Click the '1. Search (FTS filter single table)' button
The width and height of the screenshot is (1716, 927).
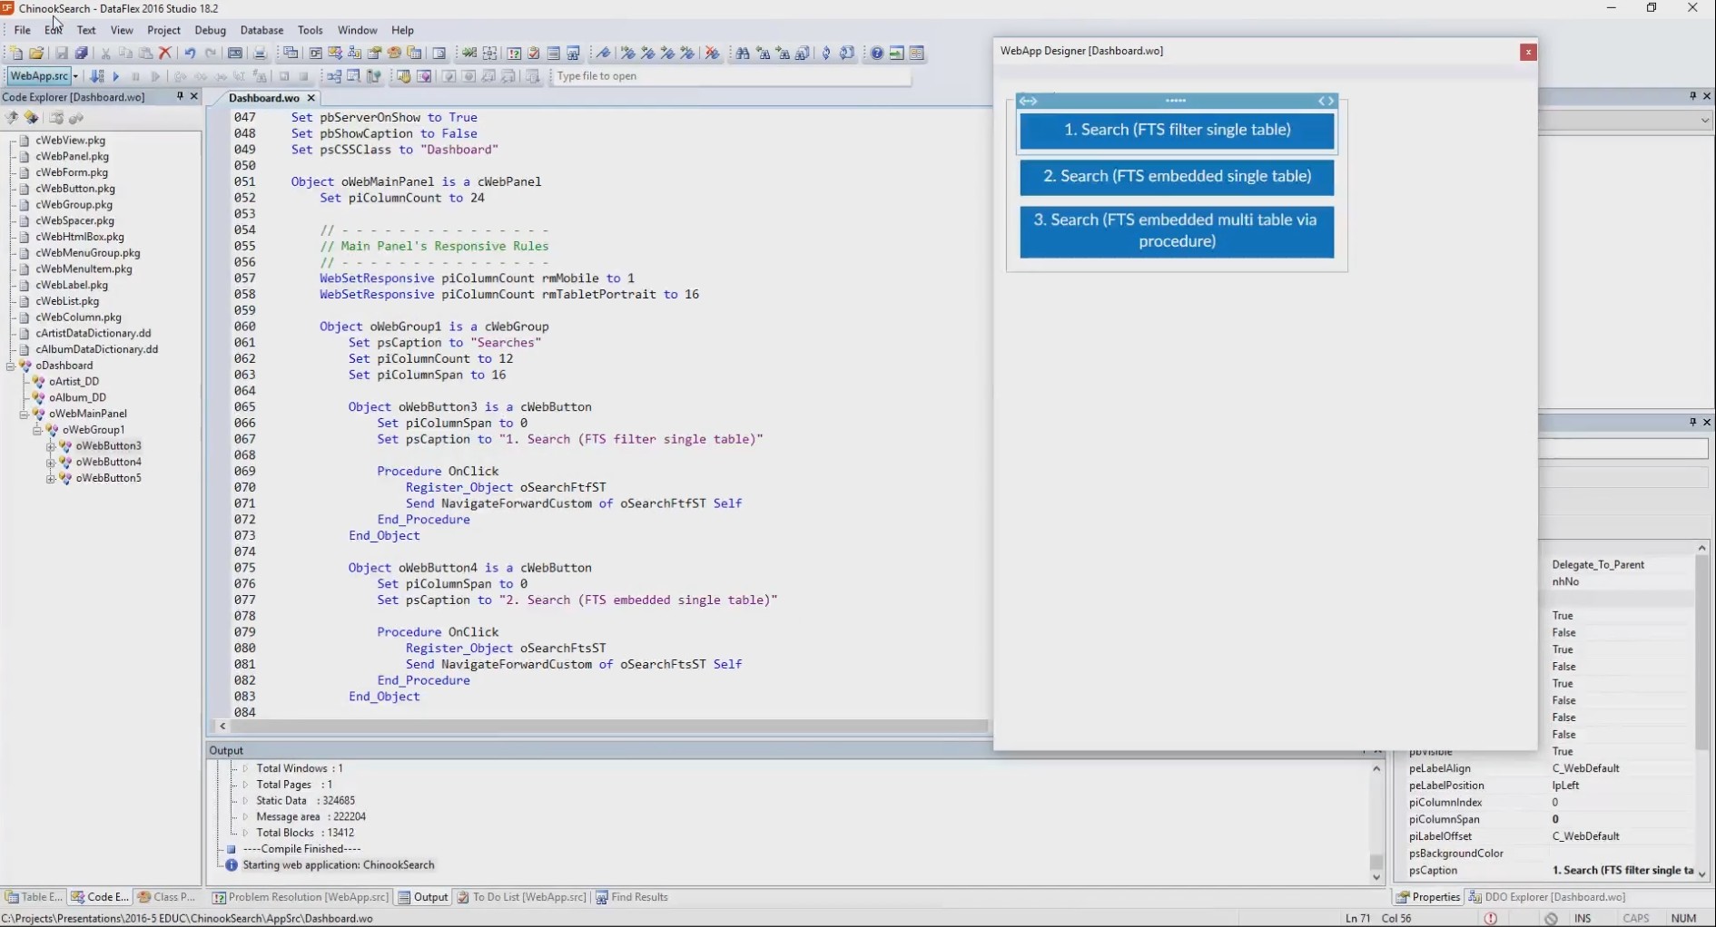pyautogui.click(x=1177, y=131)
